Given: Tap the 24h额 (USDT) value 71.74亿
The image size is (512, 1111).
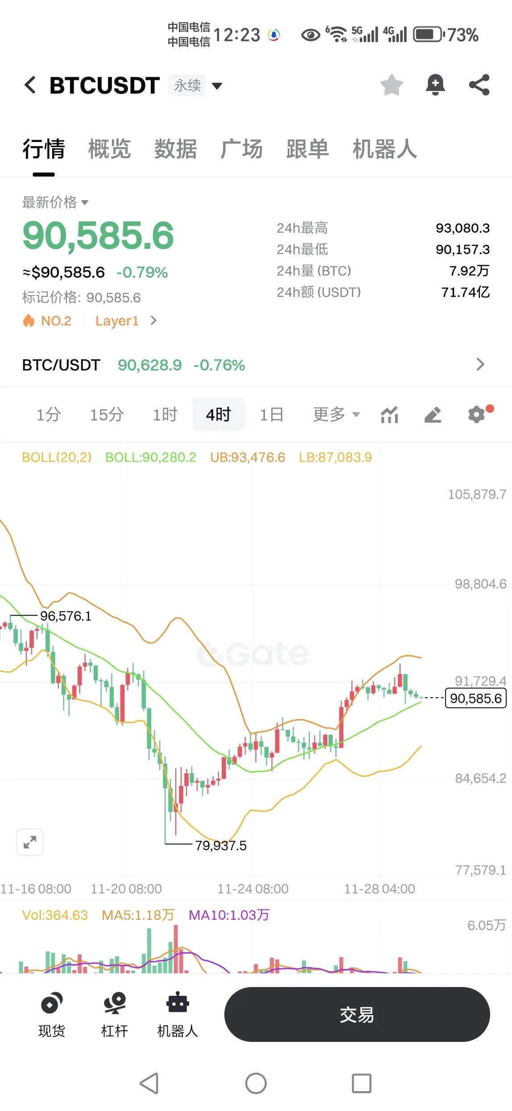Looking at the screenshot, I should coord(466,292).
